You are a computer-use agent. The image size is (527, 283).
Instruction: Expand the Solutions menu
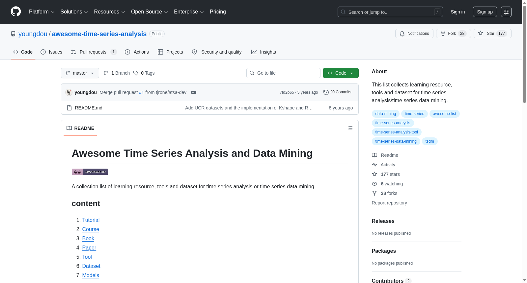74,12
